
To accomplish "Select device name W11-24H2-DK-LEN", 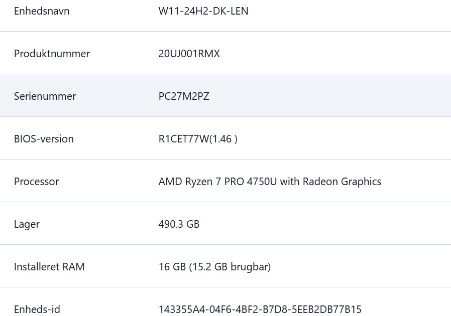I will pos(203,11).
